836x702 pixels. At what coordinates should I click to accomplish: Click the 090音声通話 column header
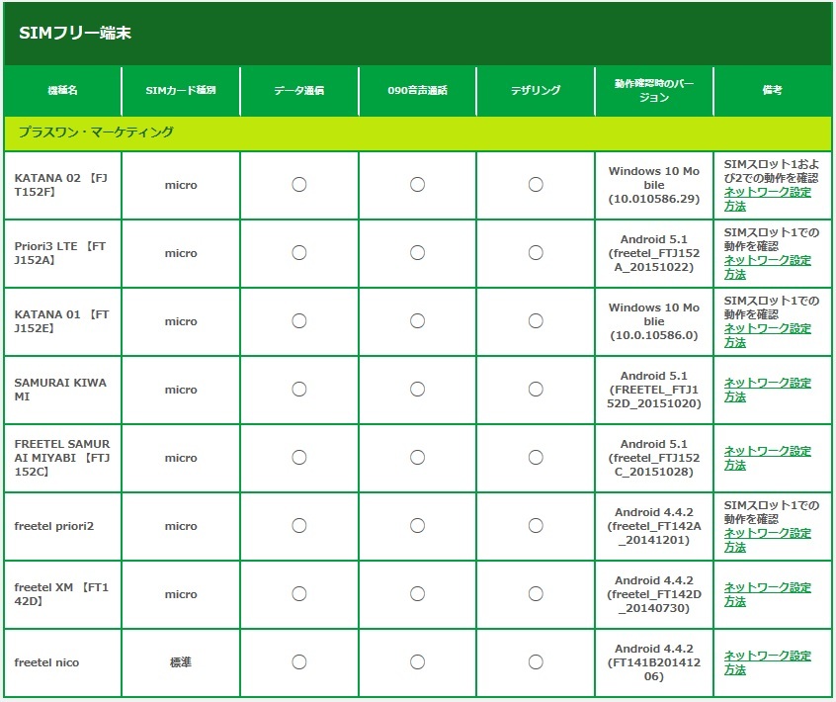coord(417,90)
